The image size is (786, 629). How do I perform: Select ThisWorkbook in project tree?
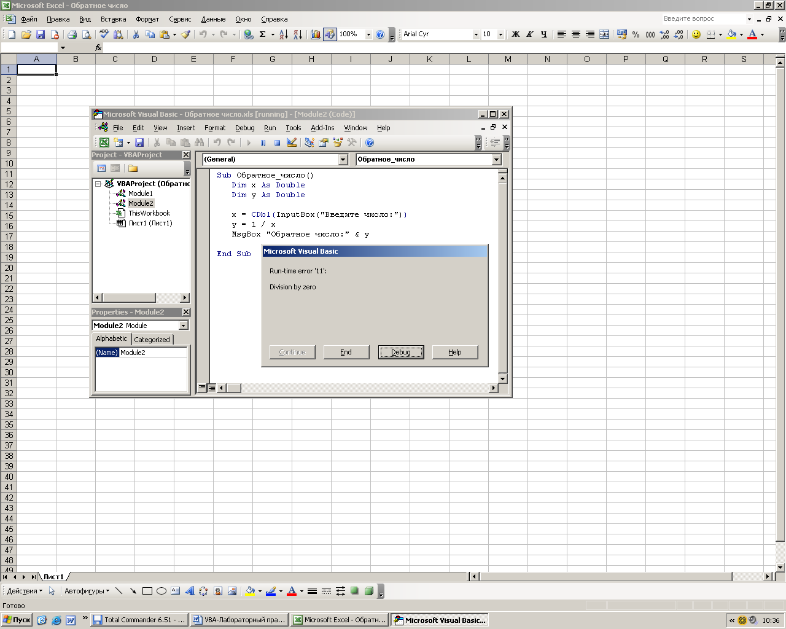click(x=149, y=213)
